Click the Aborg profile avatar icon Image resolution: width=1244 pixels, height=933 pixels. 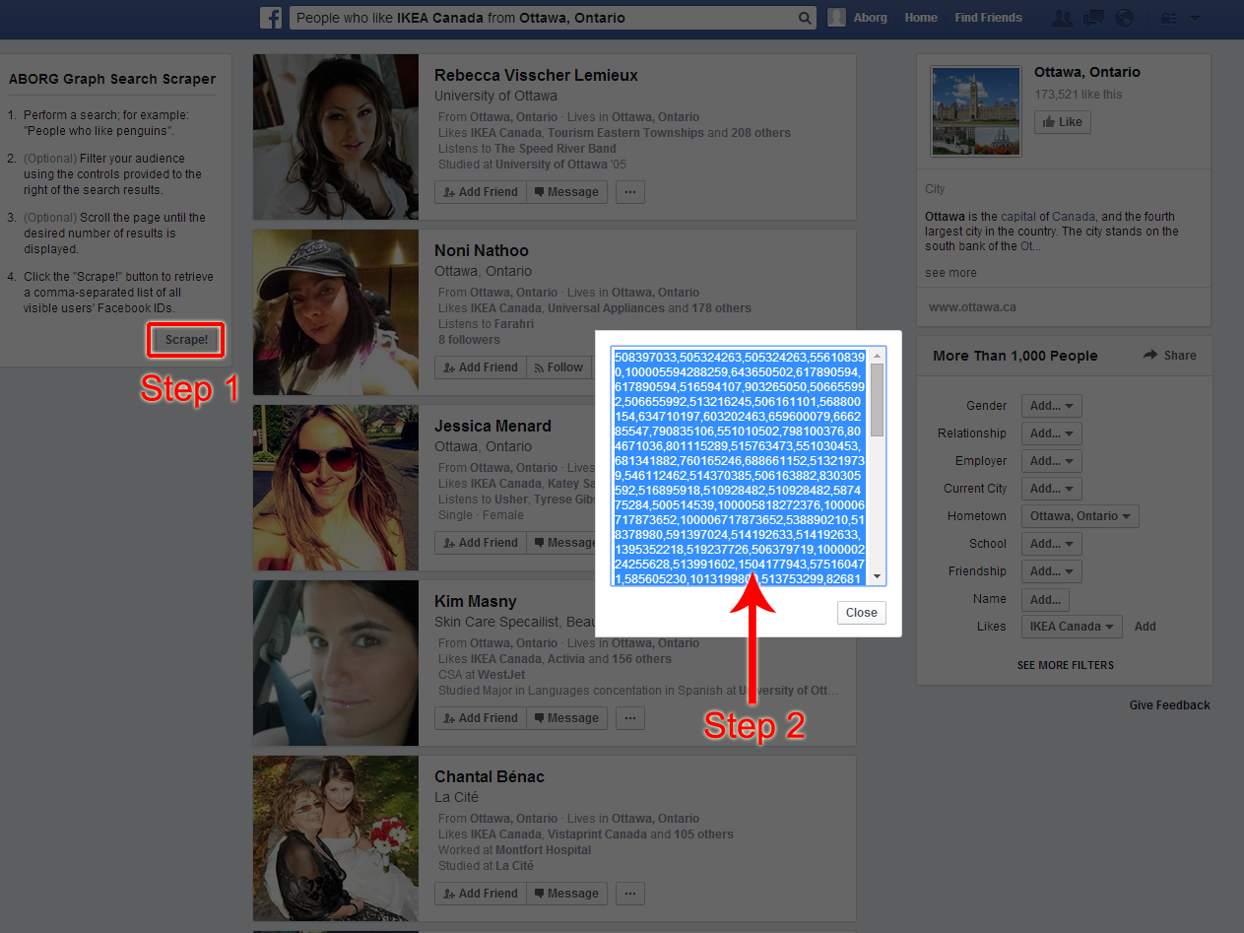click(837, 18)
